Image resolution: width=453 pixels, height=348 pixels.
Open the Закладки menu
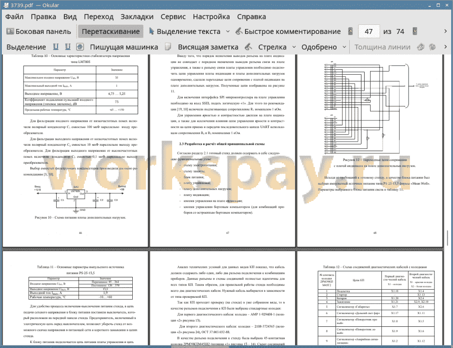pos(137,17)
